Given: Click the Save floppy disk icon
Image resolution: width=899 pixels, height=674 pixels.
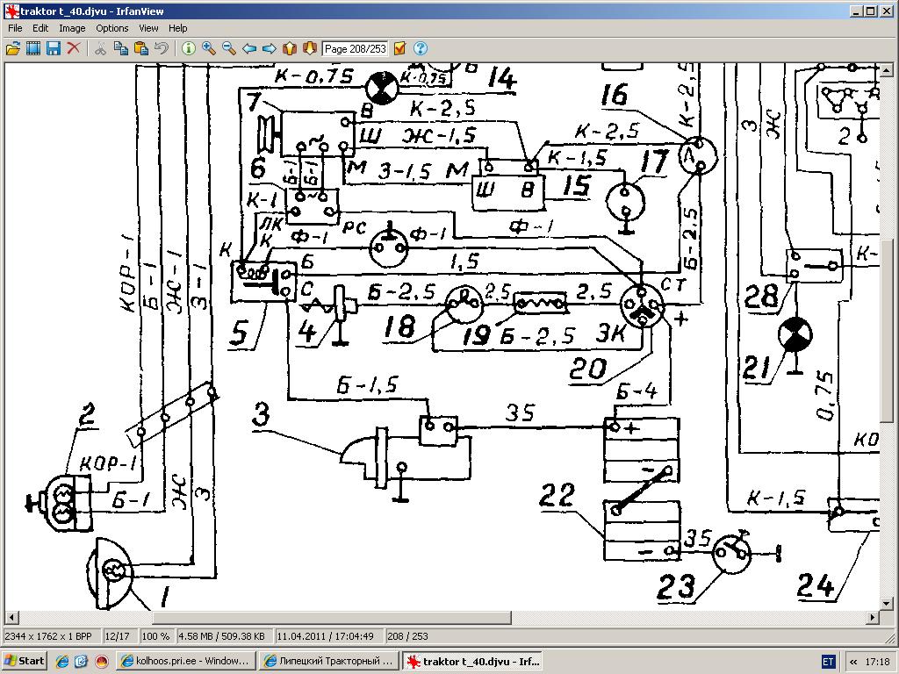Looking at the screenshot, I should tap(54, 48).
